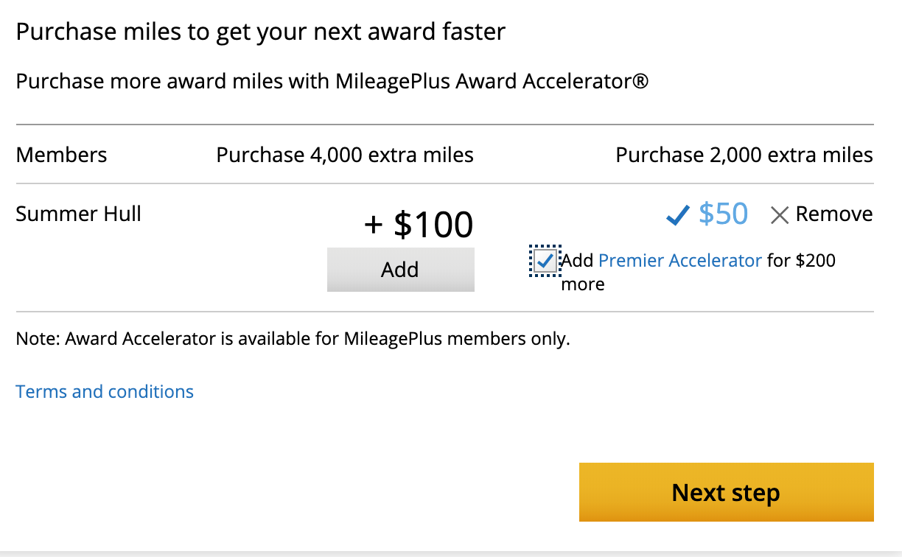Click the word 'Add' before Premier Accelerator
The width and height of the screenshot is (902, 557).
(577, 260)
